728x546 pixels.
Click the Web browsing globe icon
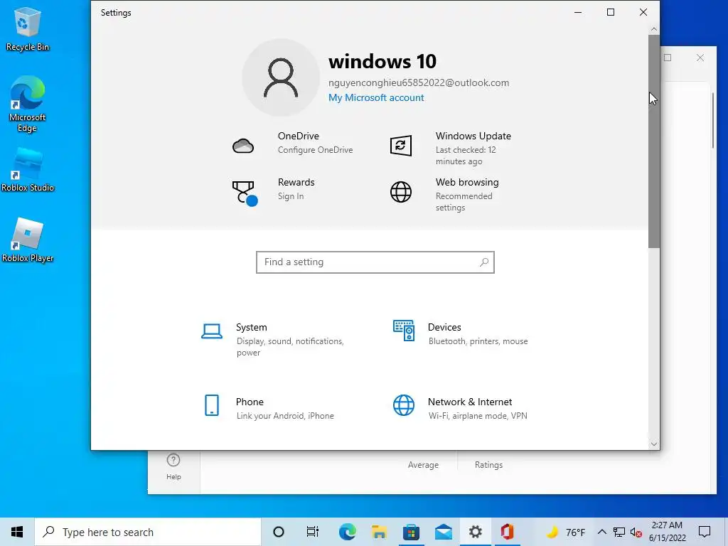point(401,192)
